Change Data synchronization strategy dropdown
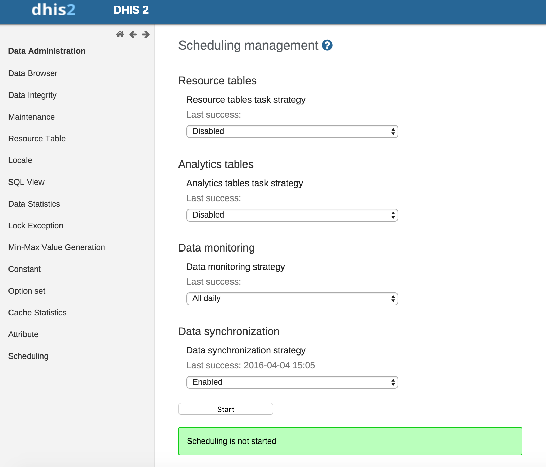Screen dimensions: 546x467 [292, 382]
